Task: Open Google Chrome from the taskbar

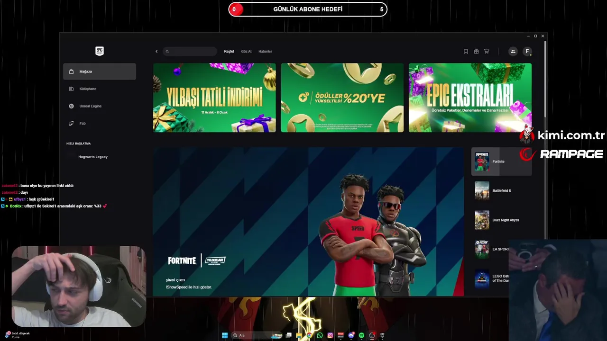Action: click(x=309, y=335)
